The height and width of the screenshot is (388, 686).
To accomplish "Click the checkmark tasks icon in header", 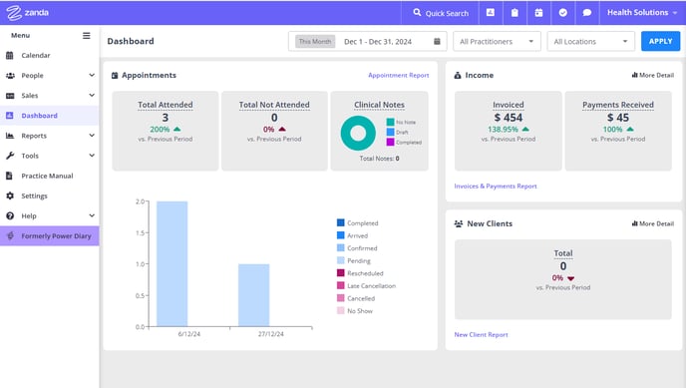I will (563, 13).
